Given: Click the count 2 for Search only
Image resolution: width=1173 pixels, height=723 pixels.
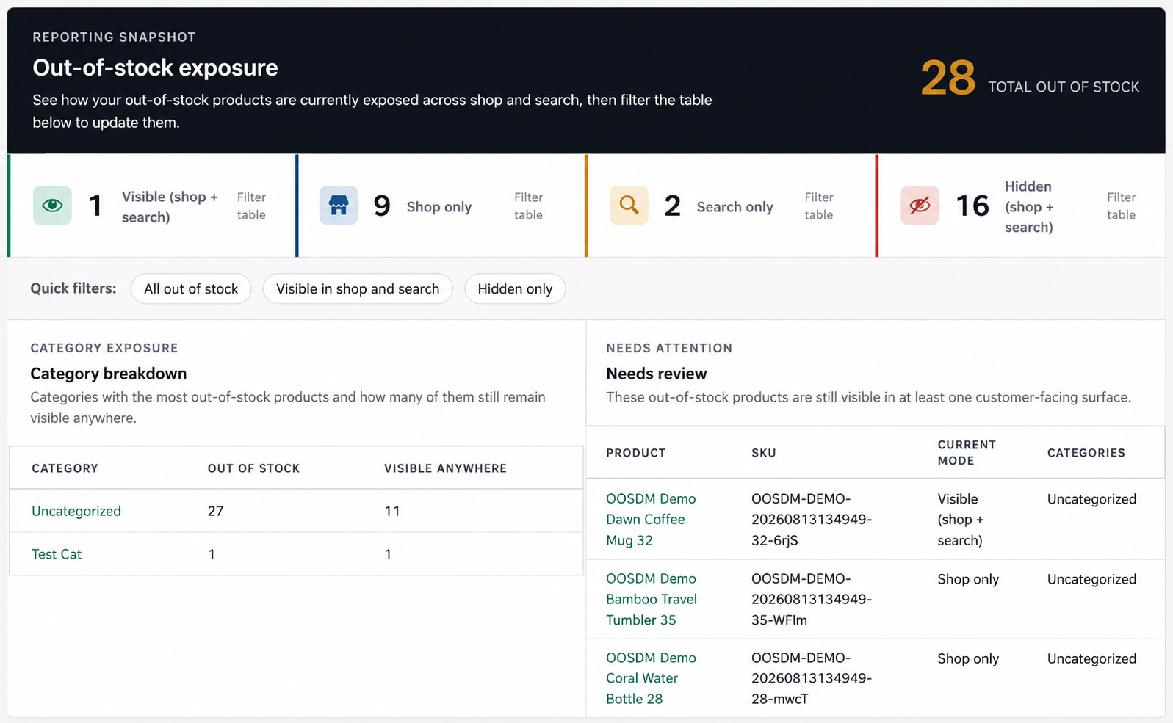Looking at the screenshot, I should pos(672,206).
